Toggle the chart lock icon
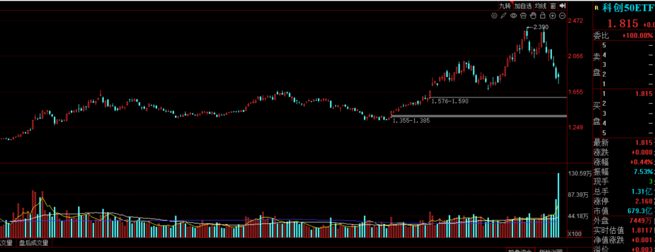Image resolution: width=655 pixels, height=252 pixels. pyautogui.click(x=543, y=16)
